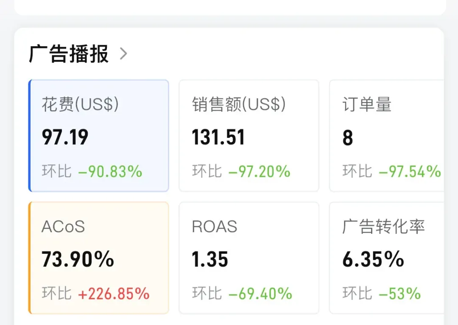Select the 广告转化率 metric card
This screenshot has width=458, height=325.
pyautogui.click(x=386, y=258)
